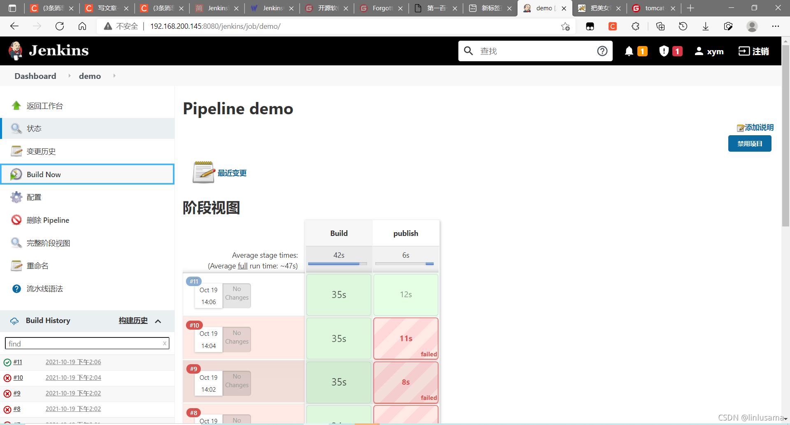The image size is (790, 425).
Task: Click the publish column header
Action: tap(406, 233)
